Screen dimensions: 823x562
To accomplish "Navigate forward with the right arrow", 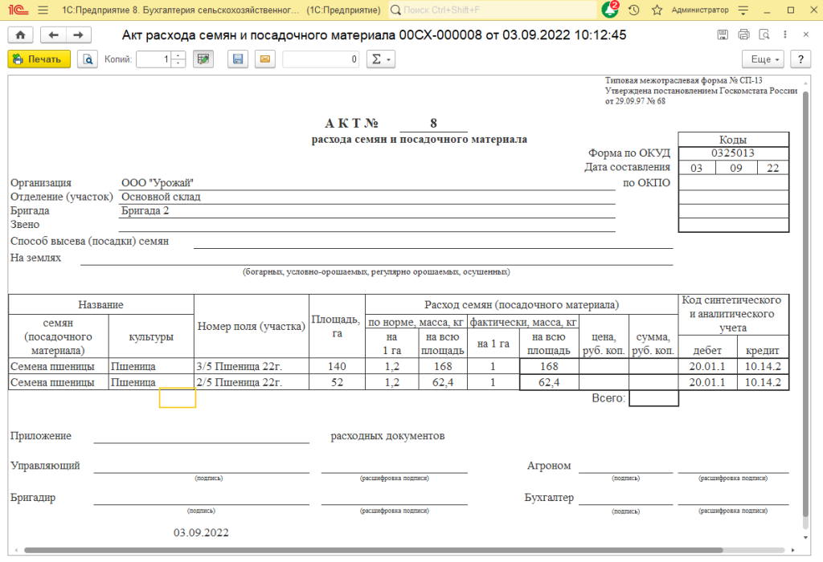I will [78, 35].
